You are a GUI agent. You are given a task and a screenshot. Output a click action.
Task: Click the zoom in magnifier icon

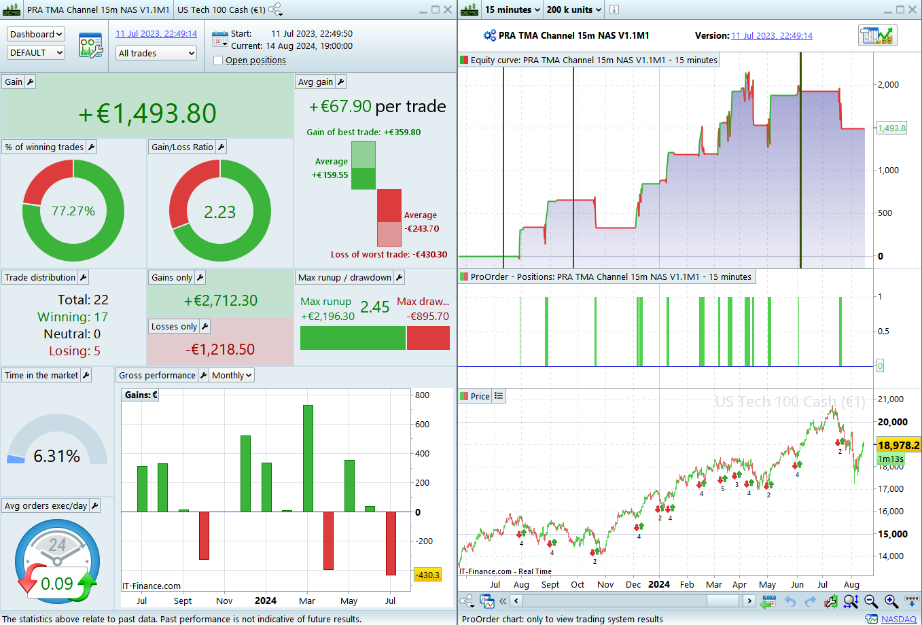coord(891,601)
